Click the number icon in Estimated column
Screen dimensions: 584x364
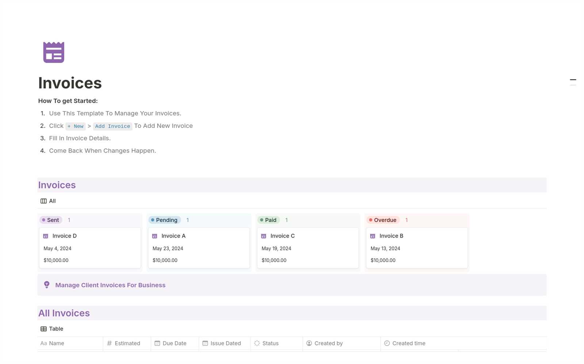(109, 343)
